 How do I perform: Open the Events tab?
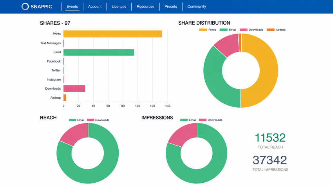click(x=72, y=7)
